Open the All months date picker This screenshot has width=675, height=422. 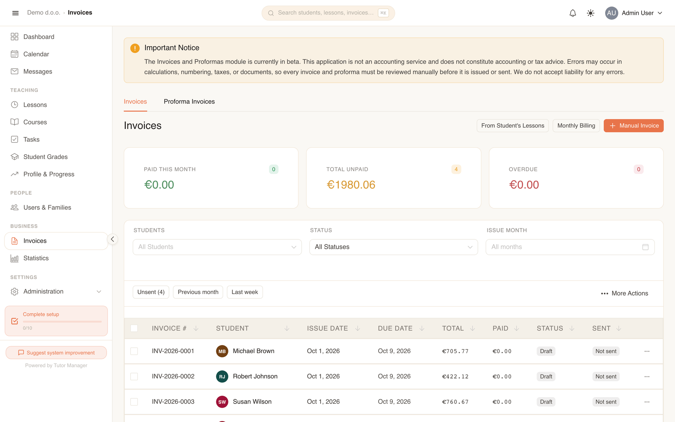coord(570,247)
